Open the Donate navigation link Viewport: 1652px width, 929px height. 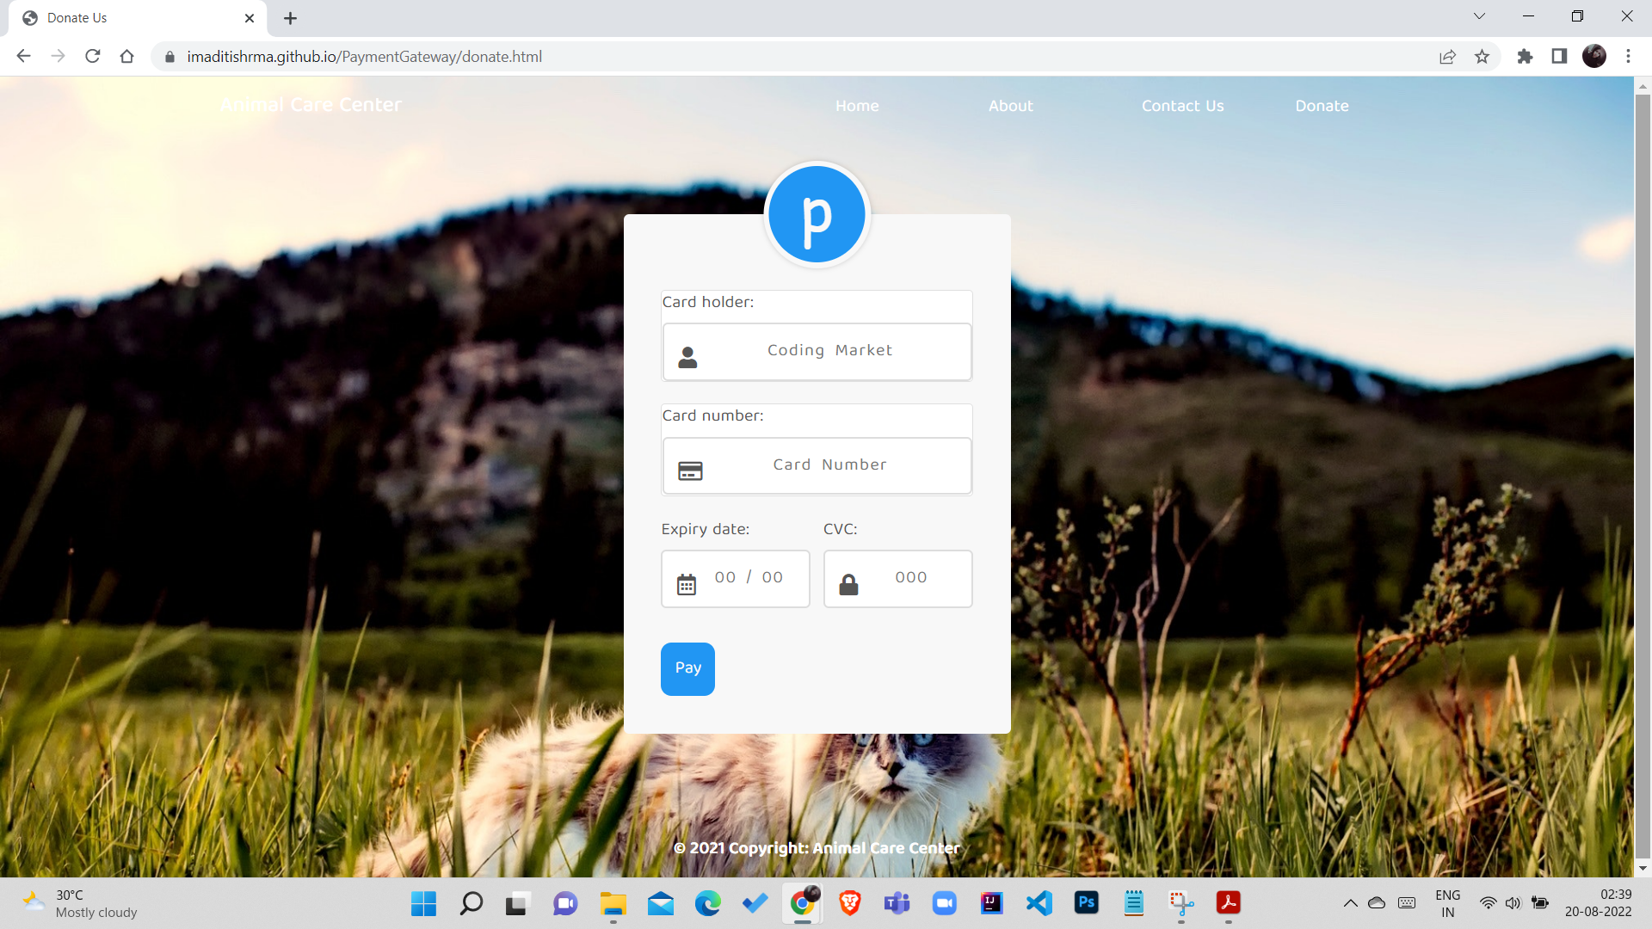(x=1322, y=106)
